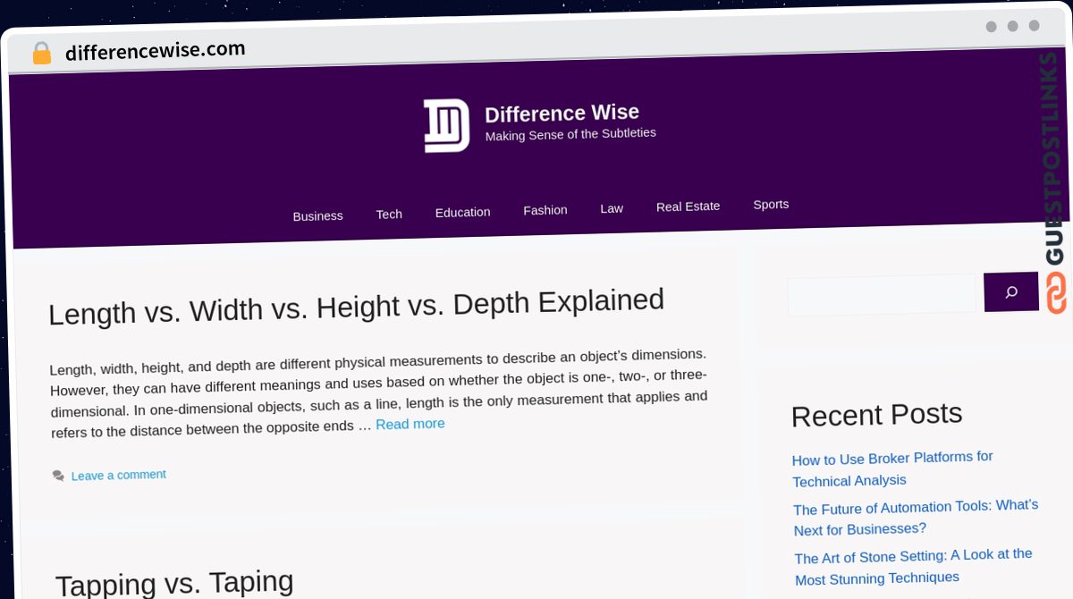This screenshot has height=599, width=1073.
Task: Click the comments bubble icon
Action: click(58, 476)
